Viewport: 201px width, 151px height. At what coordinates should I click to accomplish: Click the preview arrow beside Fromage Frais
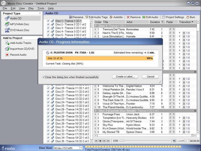coord(95,114)
